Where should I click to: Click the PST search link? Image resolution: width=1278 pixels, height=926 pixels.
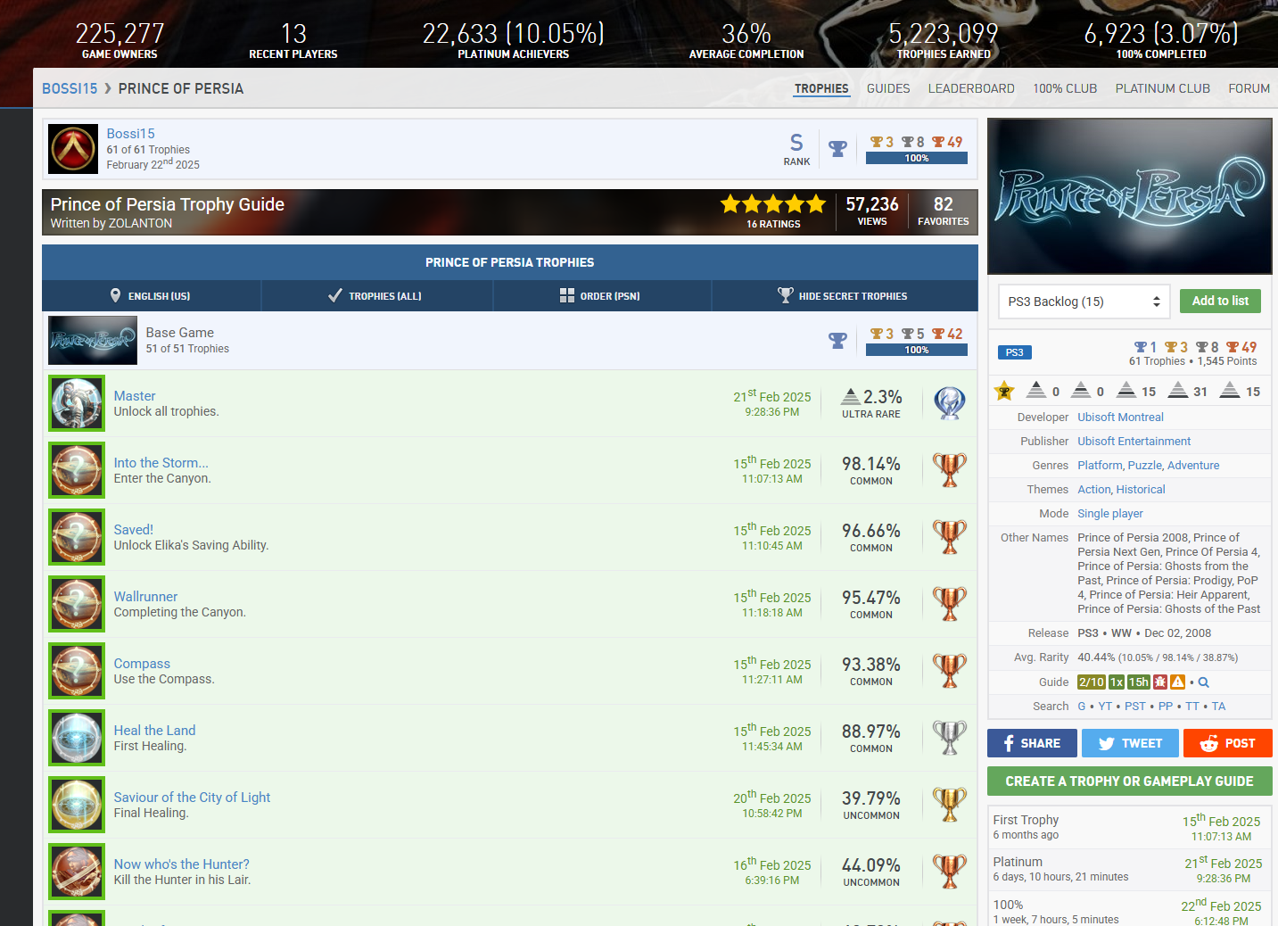[x=1135, y=706]
